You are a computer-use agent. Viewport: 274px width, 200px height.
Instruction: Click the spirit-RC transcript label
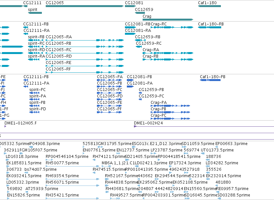pos(36,43)
